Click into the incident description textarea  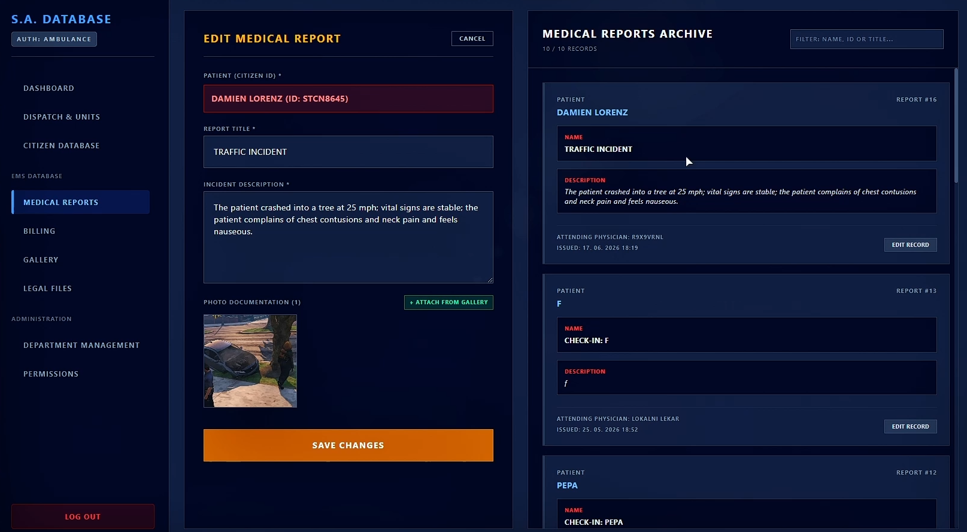348,237
